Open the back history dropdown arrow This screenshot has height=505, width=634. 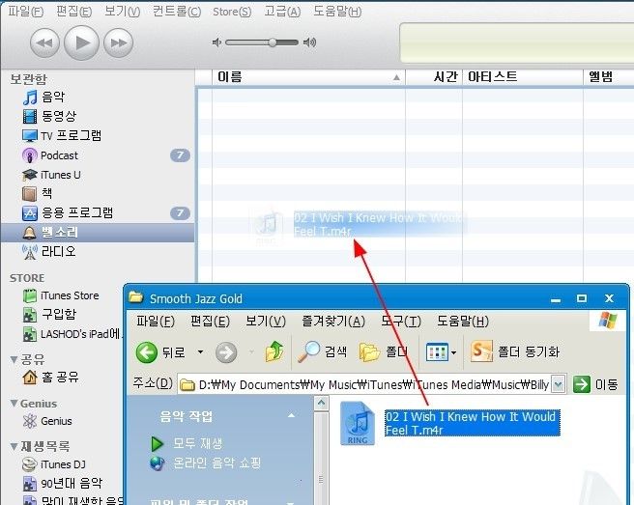coord(201,352)
